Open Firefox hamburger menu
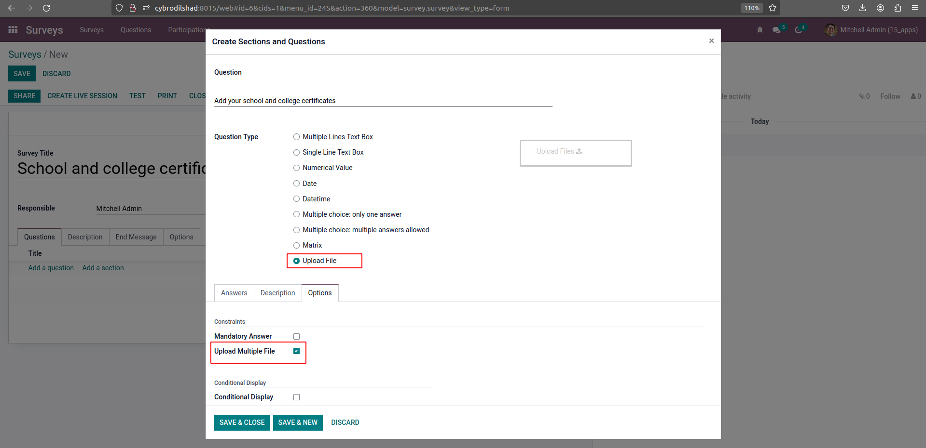Screen dimensions: 926x448 (x=915, y=8)
